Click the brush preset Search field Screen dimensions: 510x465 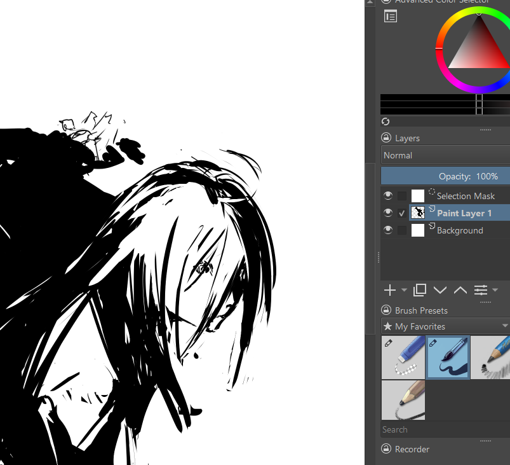coord(445,429)
